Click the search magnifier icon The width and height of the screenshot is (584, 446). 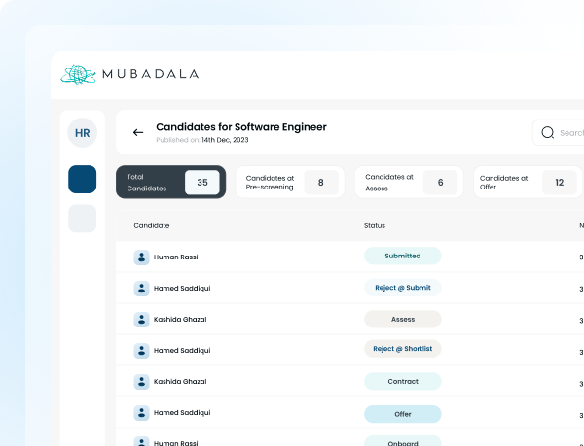tap(547, 133)
